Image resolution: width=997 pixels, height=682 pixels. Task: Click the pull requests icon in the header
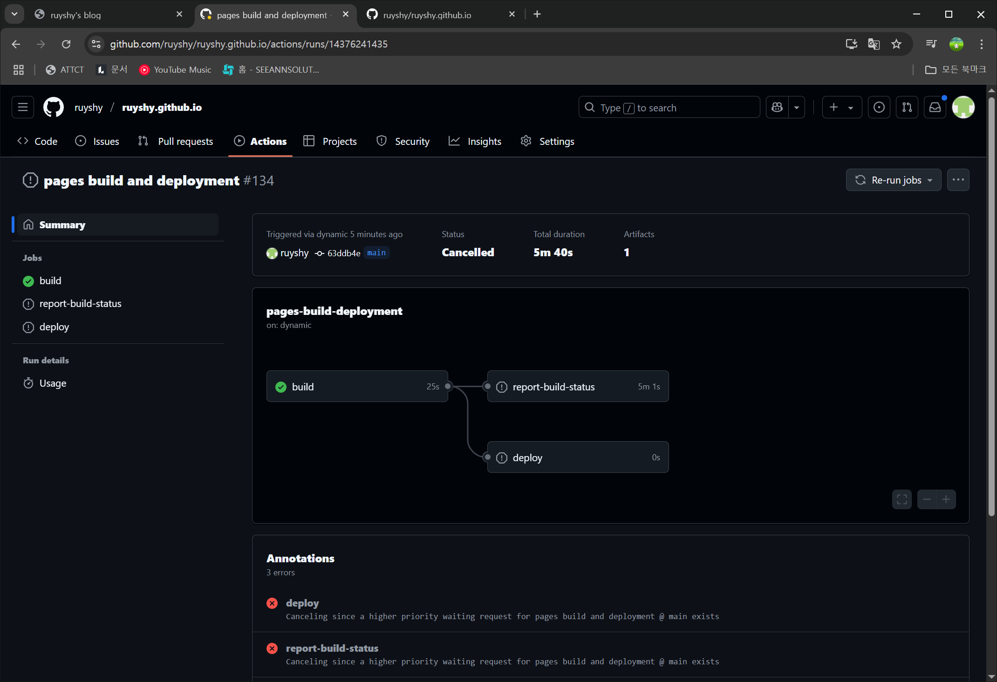point(907,107)
